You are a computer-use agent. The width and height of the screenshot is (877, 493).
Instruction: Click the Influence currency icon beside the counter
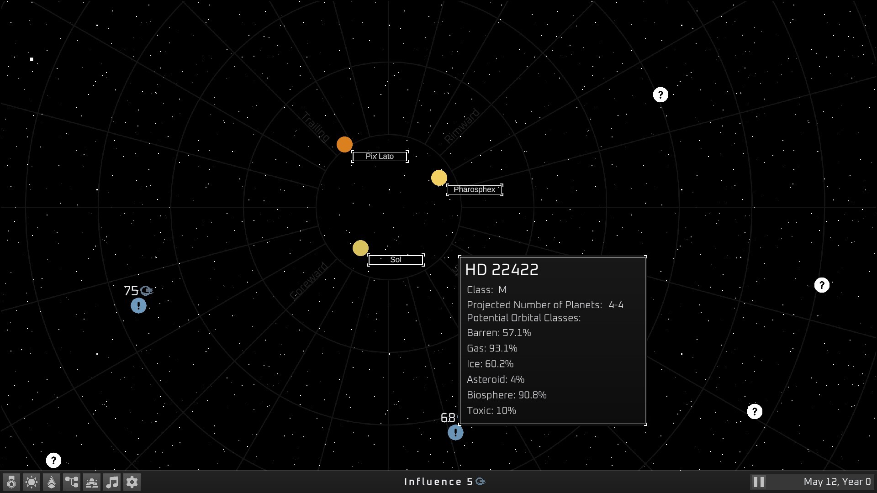pyautogui.click(x=481, y=481)
